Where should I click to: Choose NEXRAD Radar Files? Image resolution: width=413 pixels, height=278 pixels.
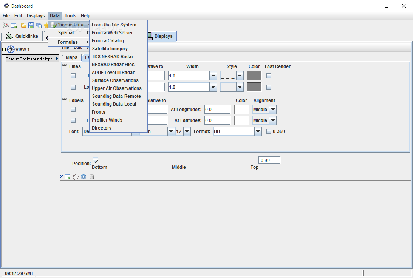(x=118, y=64)
